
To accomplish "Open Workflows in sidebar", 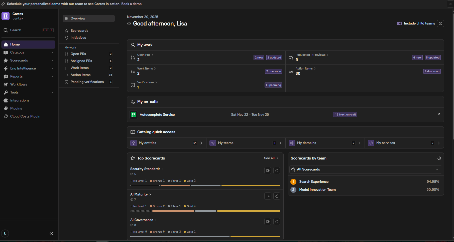I will coord(28,84).
